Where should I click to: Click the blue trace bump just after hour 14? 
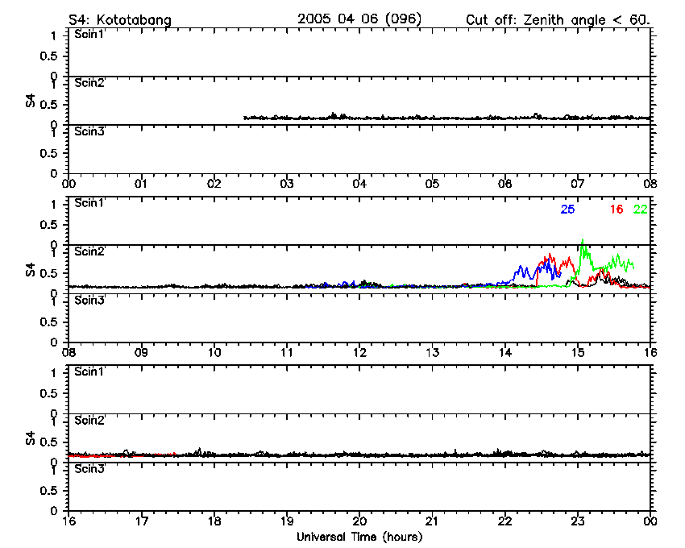(x=521, y=272)
